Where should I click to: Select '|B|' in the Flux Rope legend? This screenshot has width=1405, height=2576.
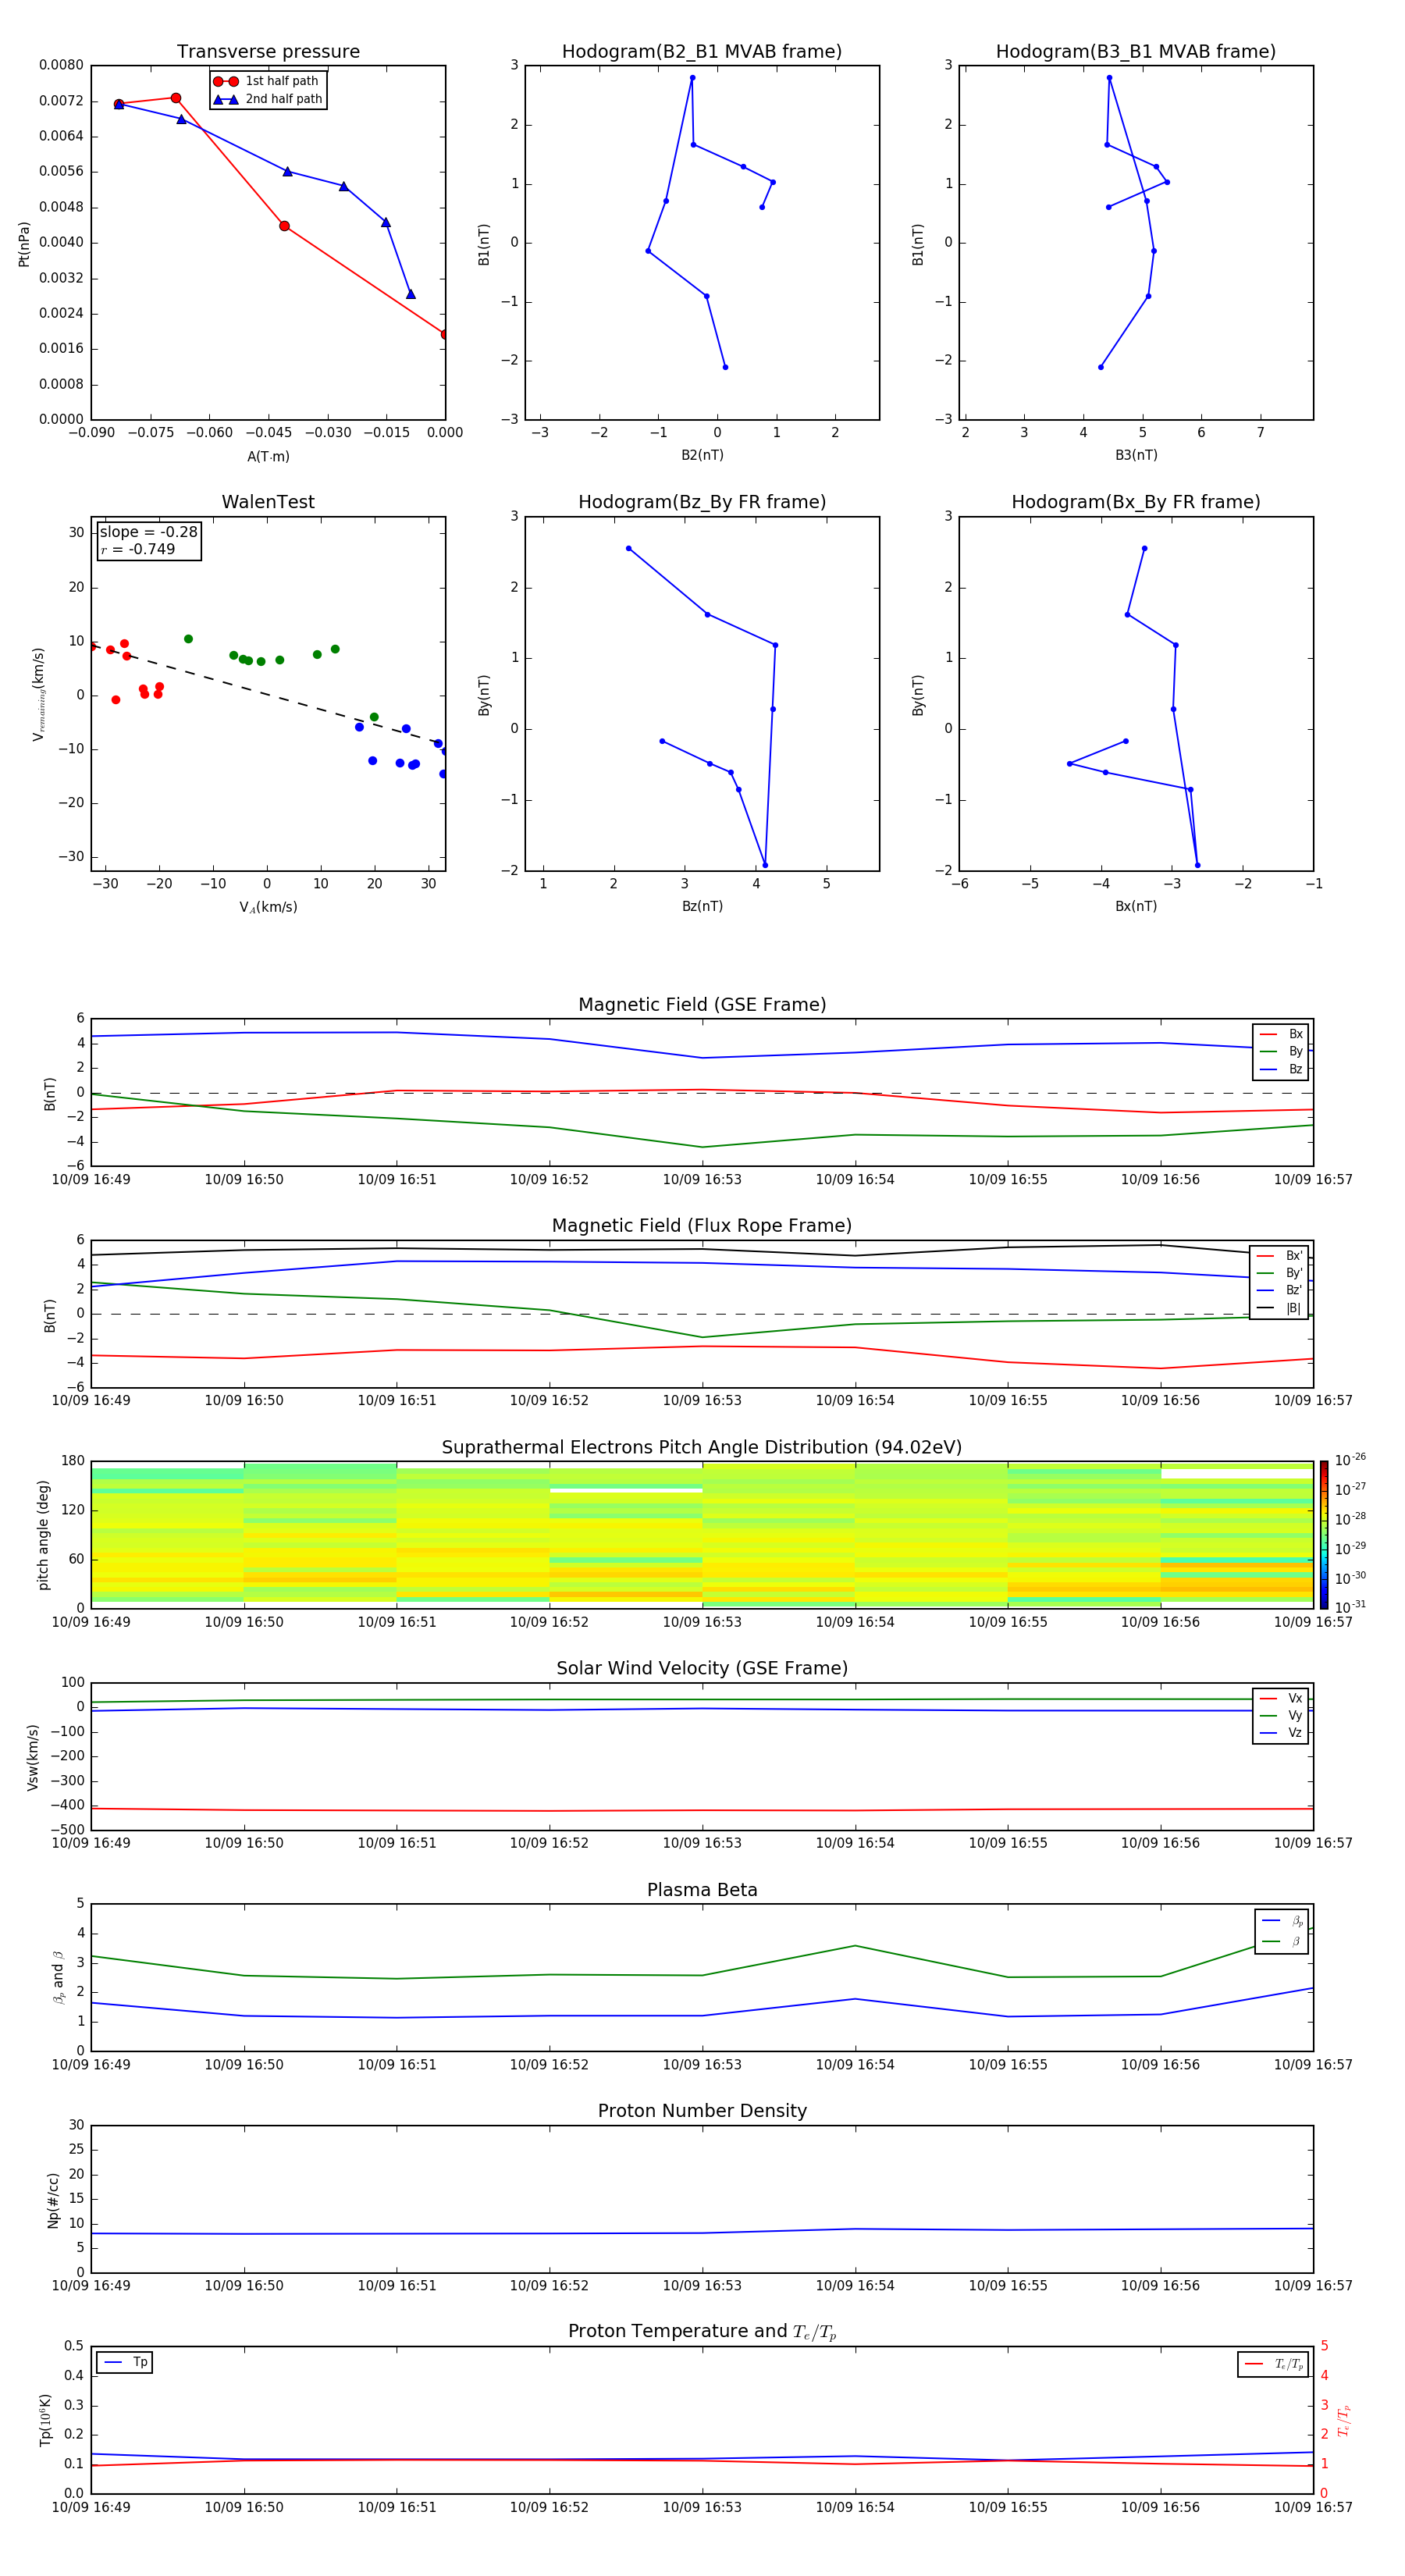[1279, 1308]
